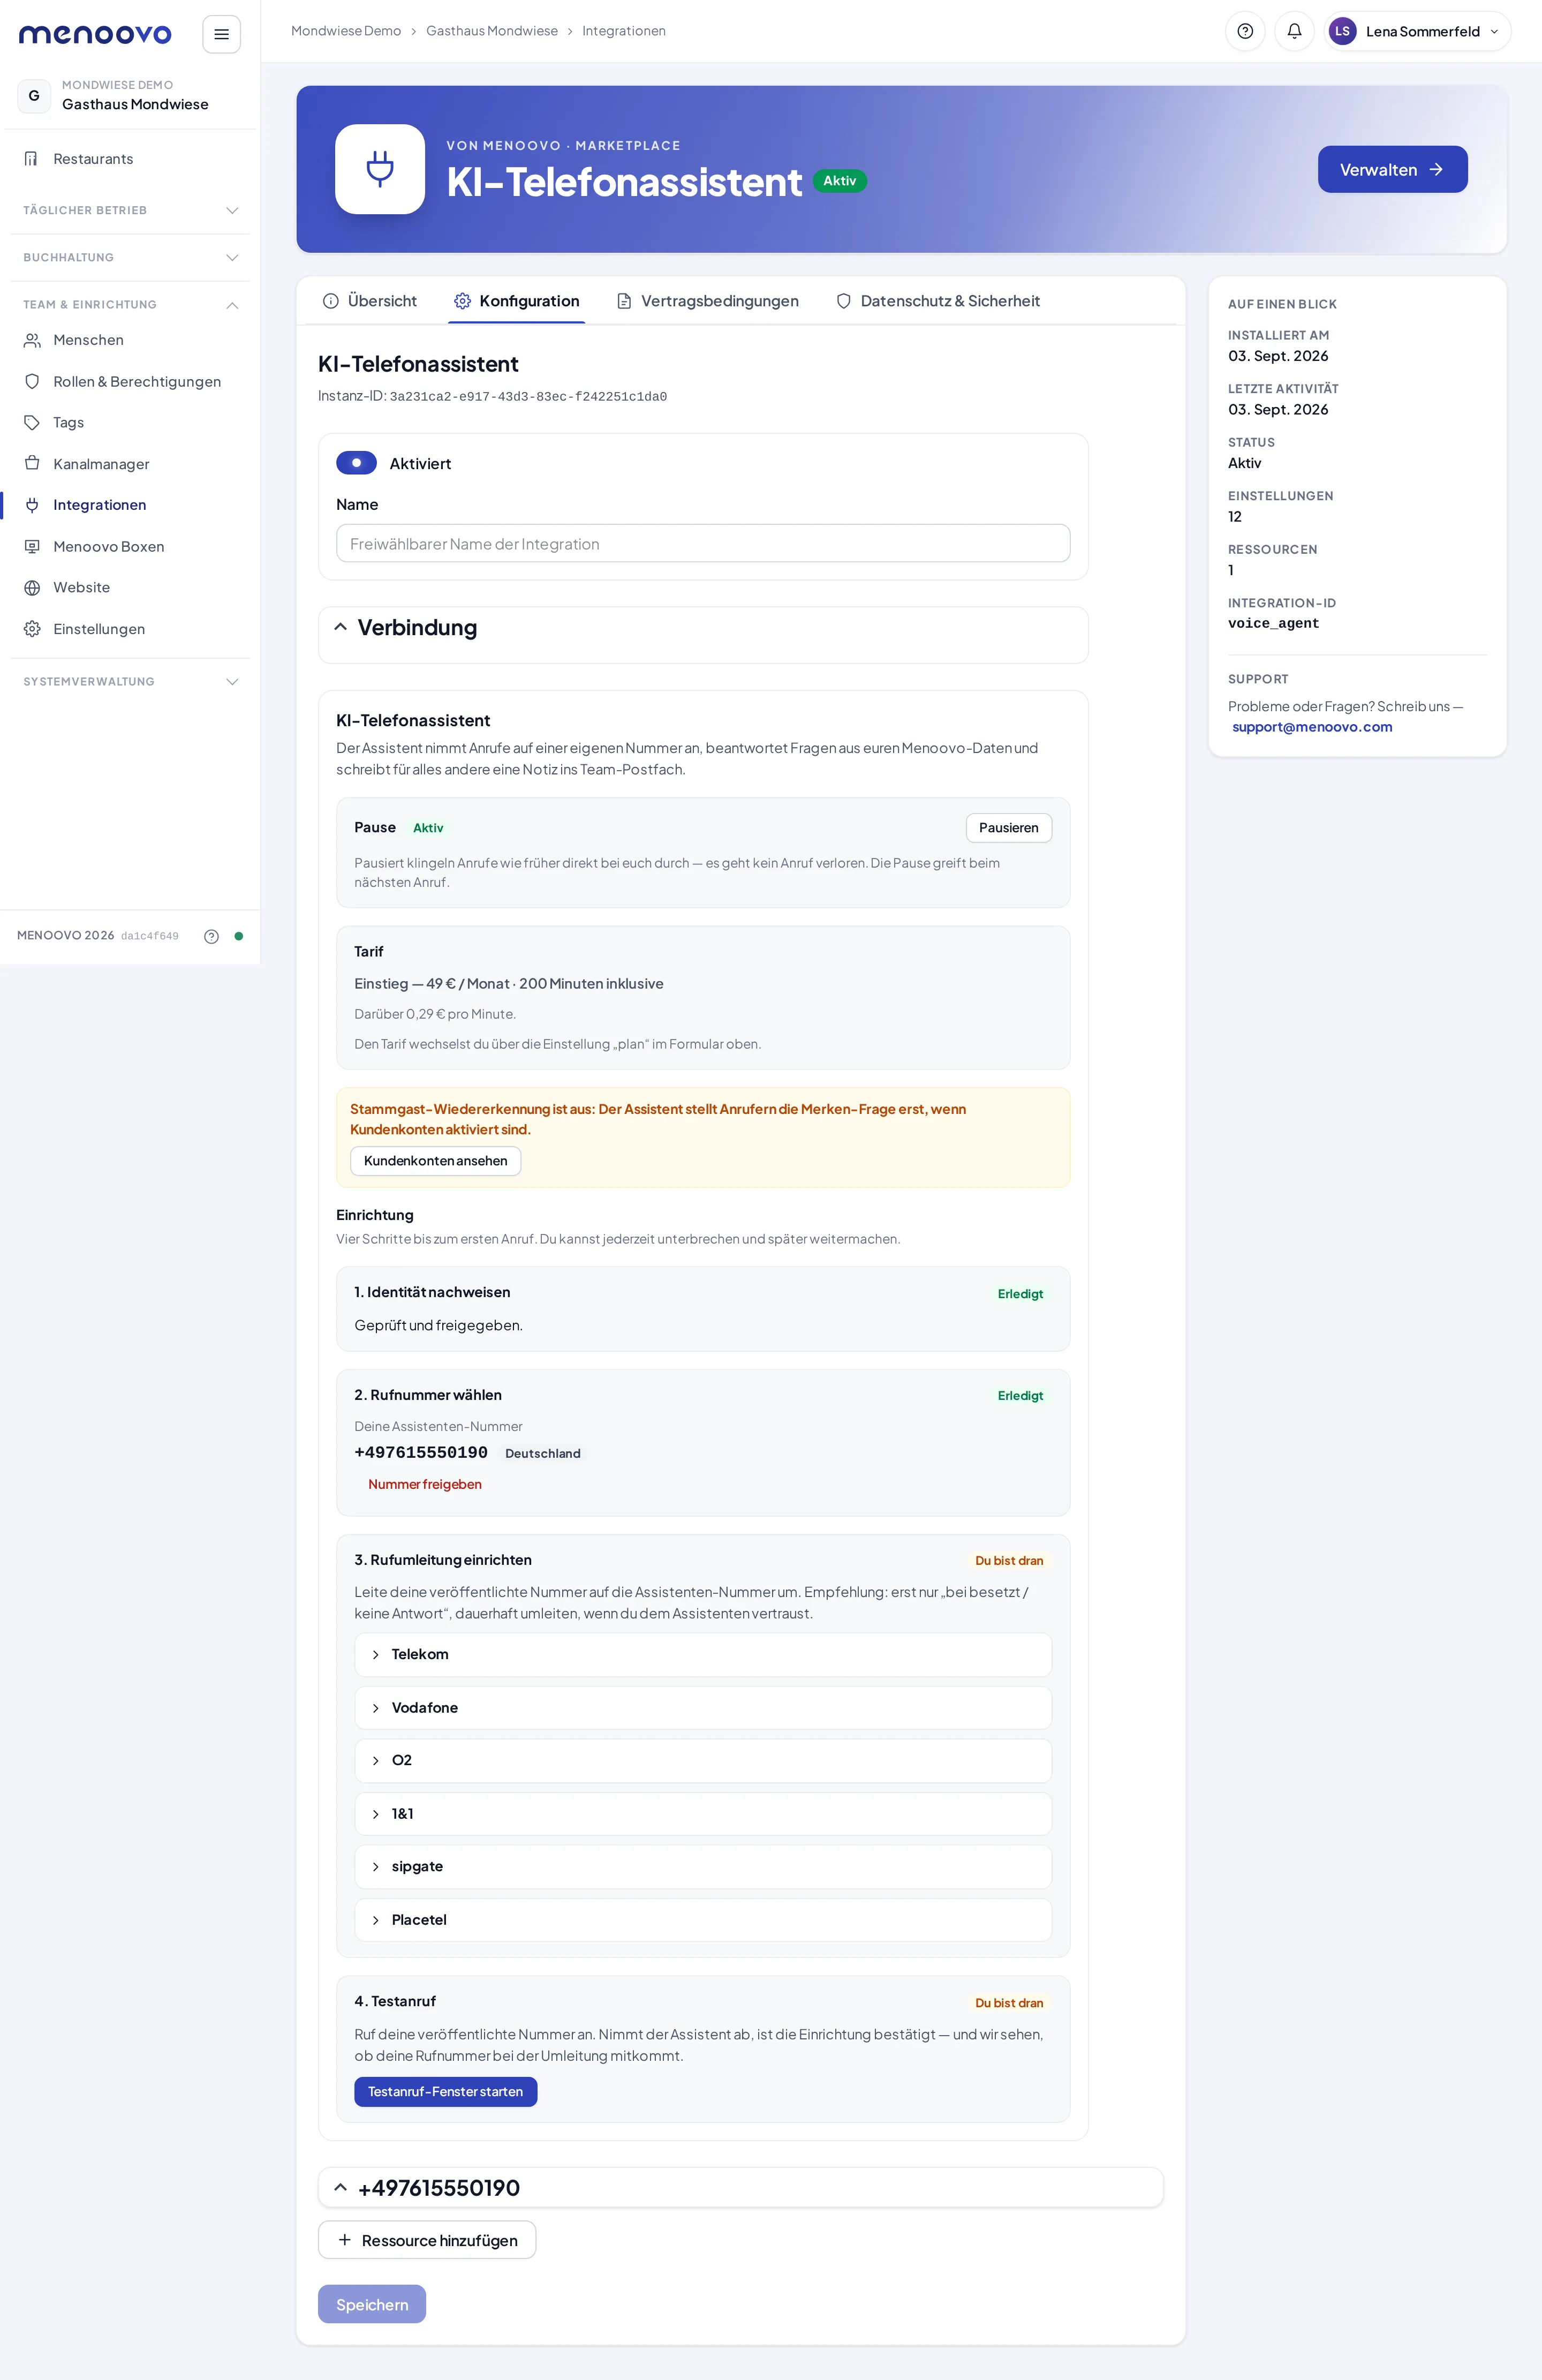Toggle the sidebar hamburger menu button
This screenshot has width=1542, height=2380.
point(221,34)
